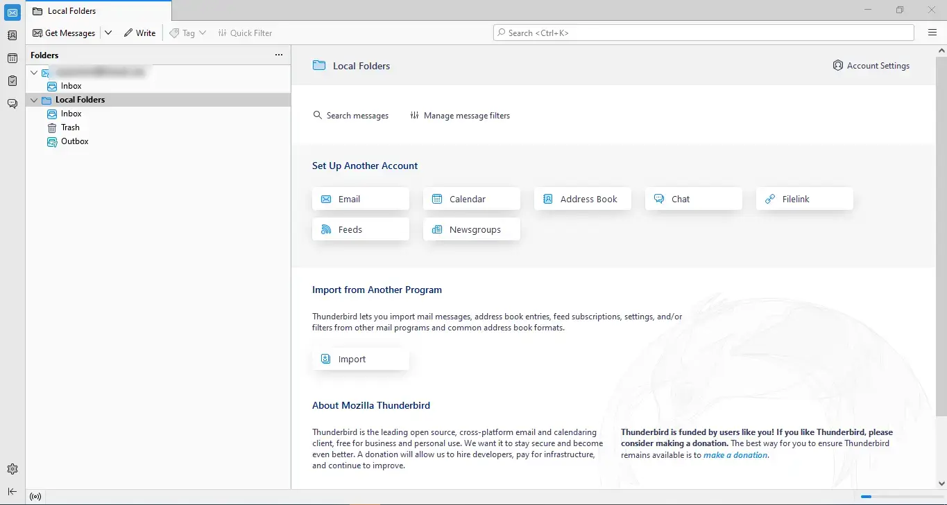Write a new message
The width and height of the screenshot is (947, 505).
tap(139, 33)
